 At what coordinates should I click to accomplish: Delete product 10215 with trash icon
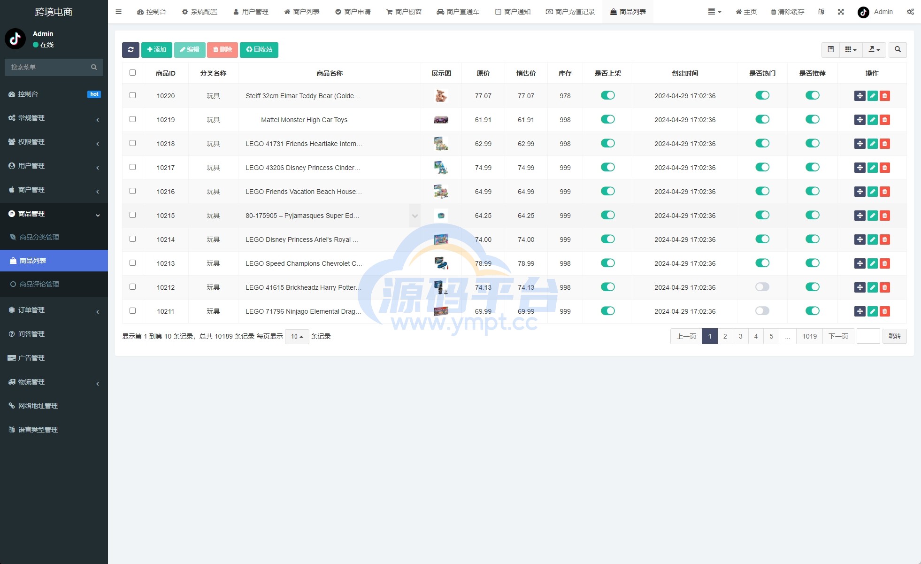point(885,216)
